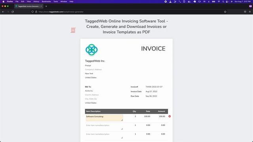Open the Help menu
This screenshot has width=253, height=142.
71,2
